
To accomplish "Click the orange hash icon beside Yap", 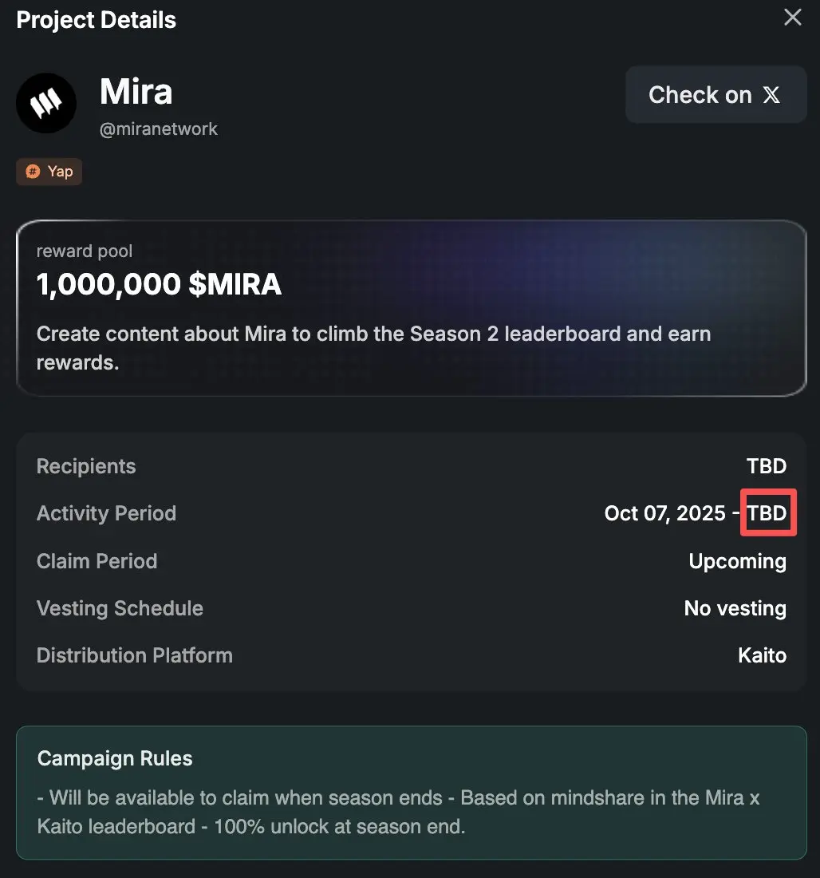I will 33,172.
